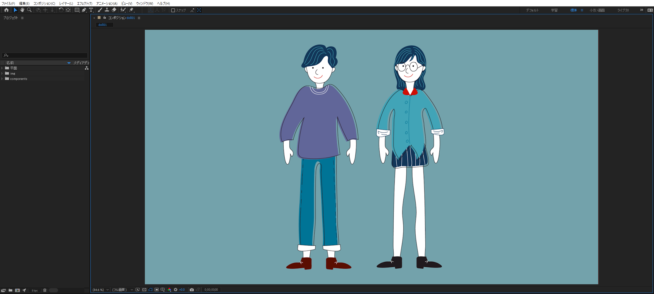Click the 8 bpc color depth button
This screenshot has height=294, width=654.
[35, 290]
